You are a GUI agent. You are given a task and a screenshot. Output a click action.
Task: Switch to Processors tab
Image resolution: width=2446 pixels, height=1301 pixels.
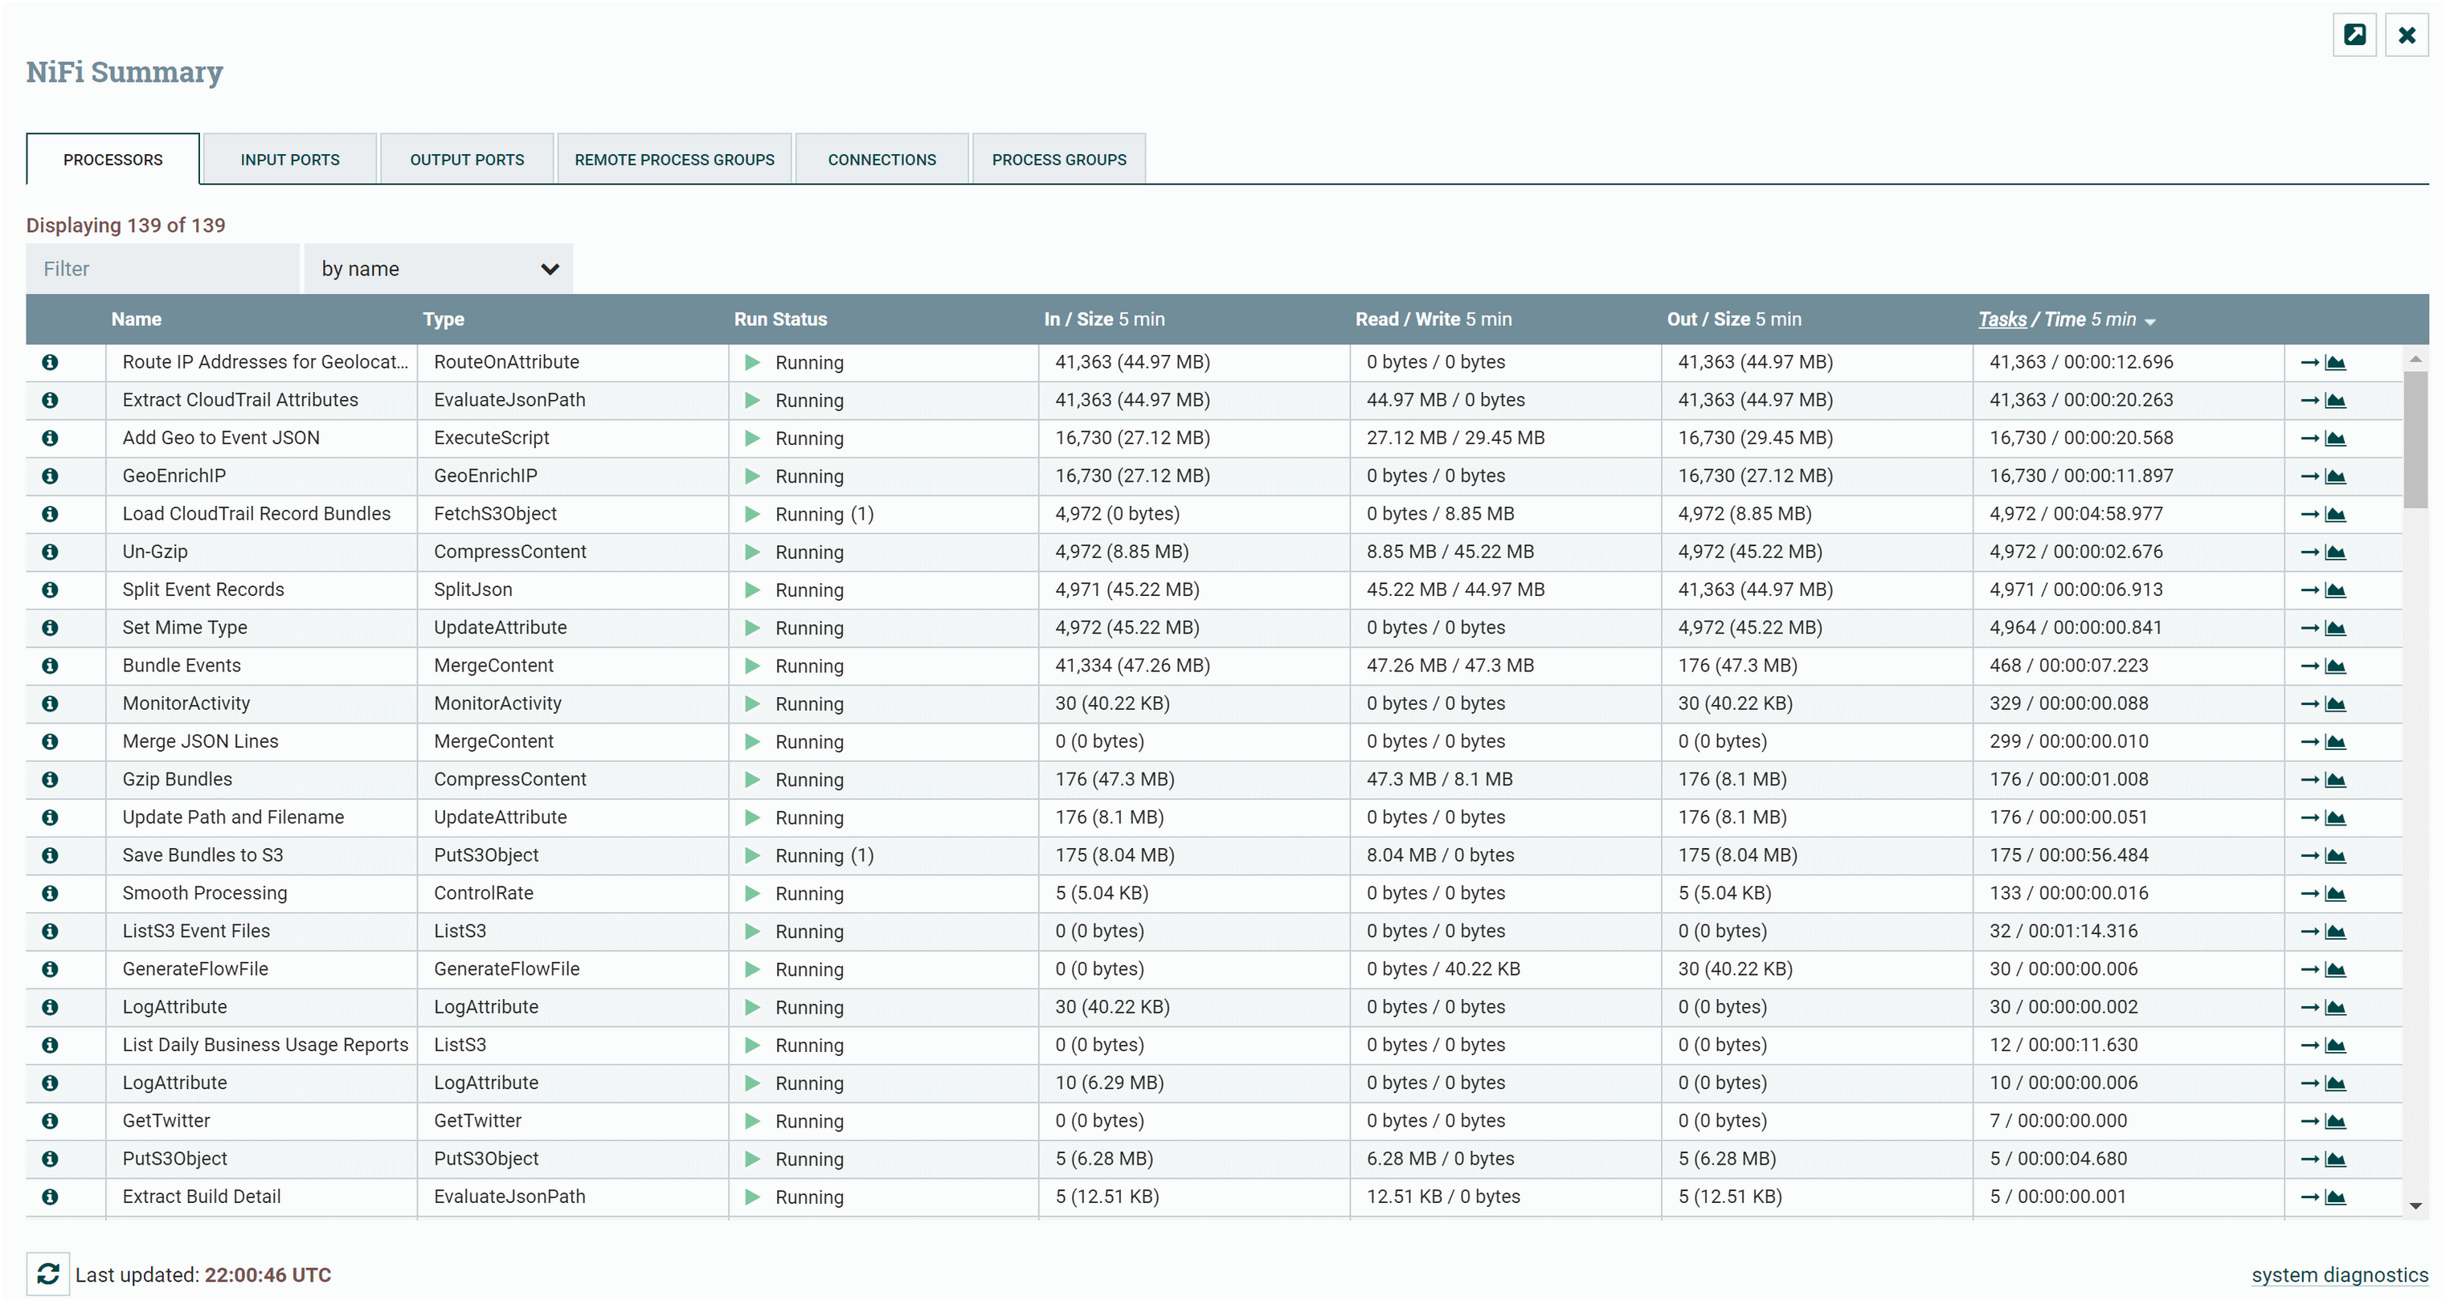[x=113, y=160]
